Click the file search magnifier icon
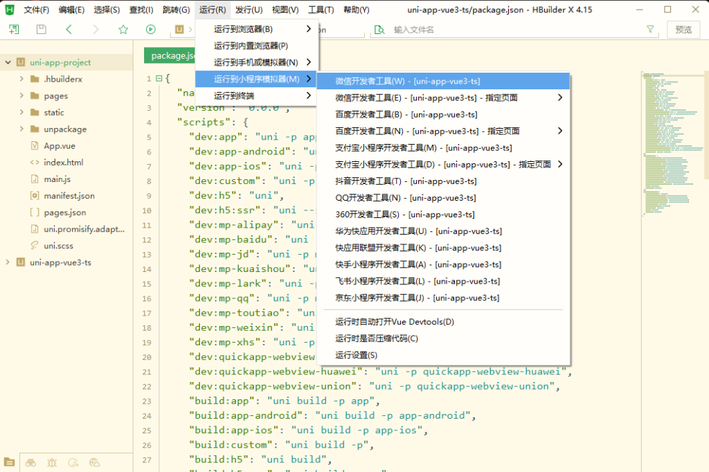The width and height of the screenshot is (709, 472). click(379, 29)
